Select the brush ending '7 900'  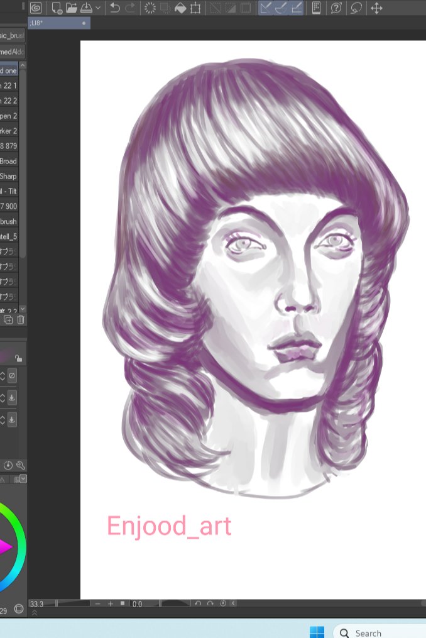[x=9, y=206]
